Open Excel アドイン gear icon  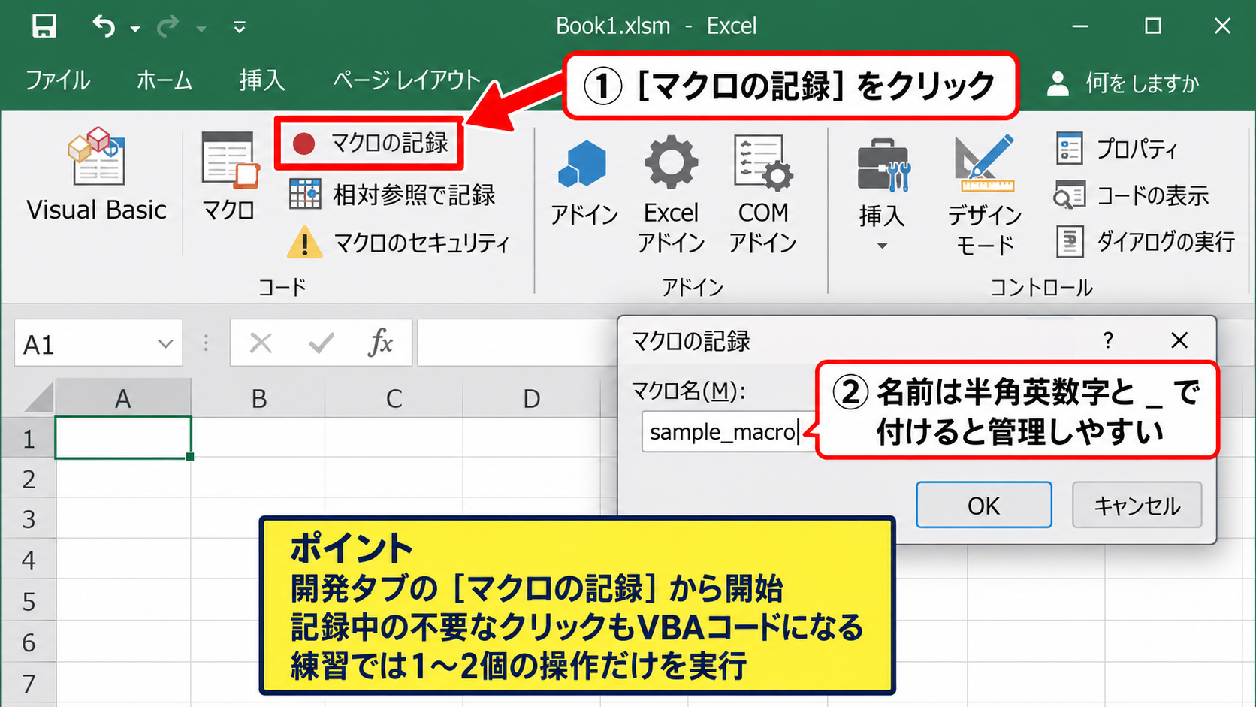[671, 162]
